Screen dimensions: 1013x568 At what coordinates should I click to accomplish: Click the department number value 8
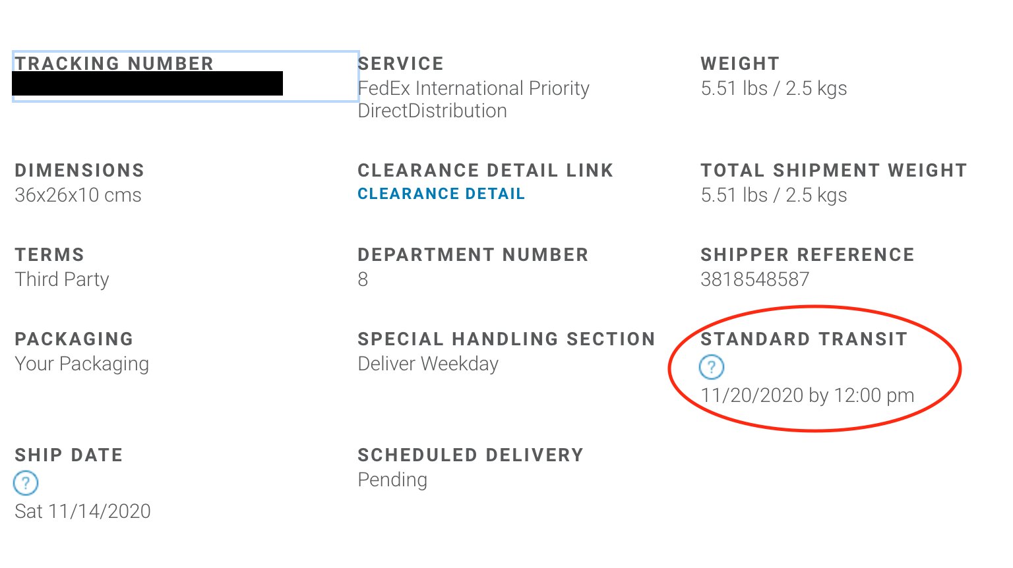tap(363, 279)
